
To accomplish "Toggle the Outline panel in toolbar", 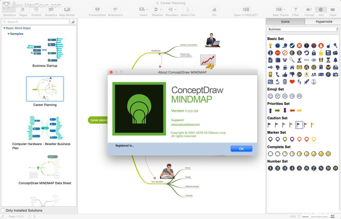I will click(36, 10).
